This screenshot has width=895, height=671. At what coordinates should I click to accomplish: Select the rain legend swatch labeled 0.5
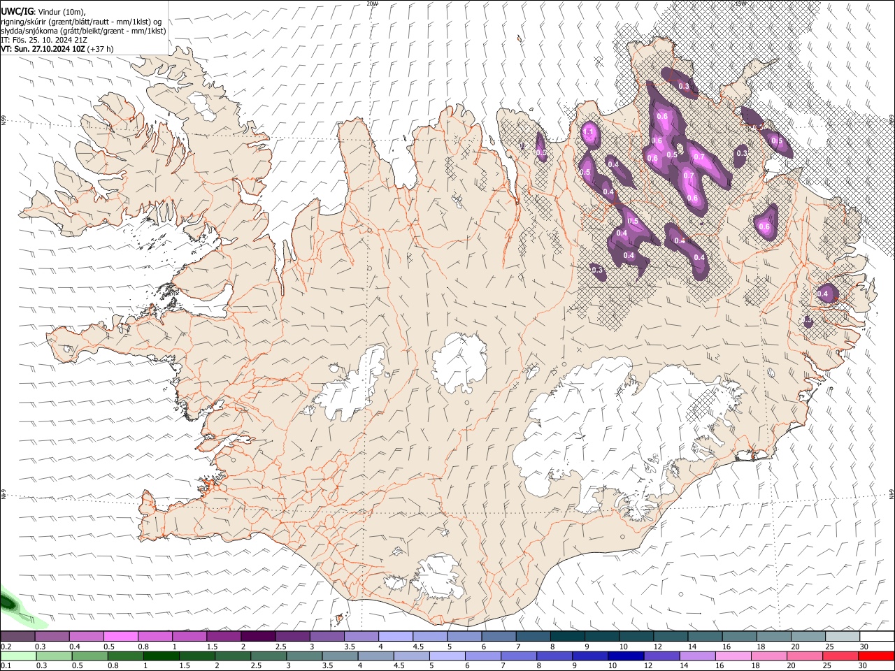click(x=91, y=656)
